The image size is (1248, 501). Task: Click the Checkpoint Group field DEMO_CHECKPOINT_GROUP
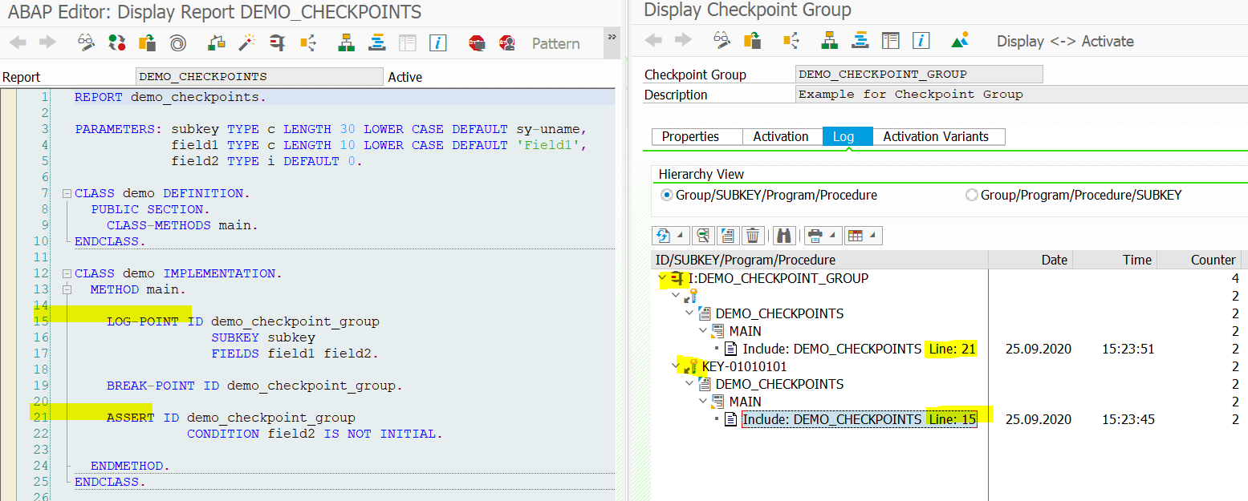pos(920,74)
